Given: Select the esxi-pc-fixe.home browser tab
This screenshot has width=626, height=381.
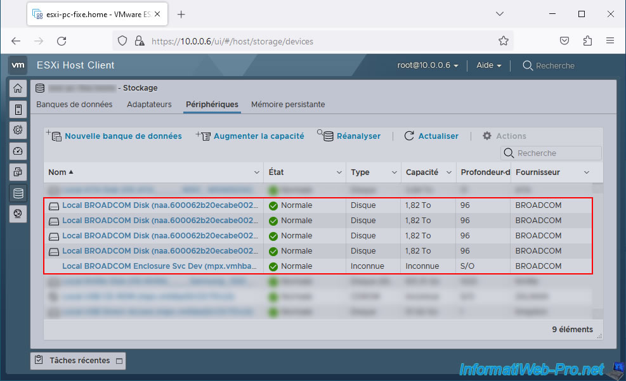Looking at the screenshot, I should (x=98, y=15).
